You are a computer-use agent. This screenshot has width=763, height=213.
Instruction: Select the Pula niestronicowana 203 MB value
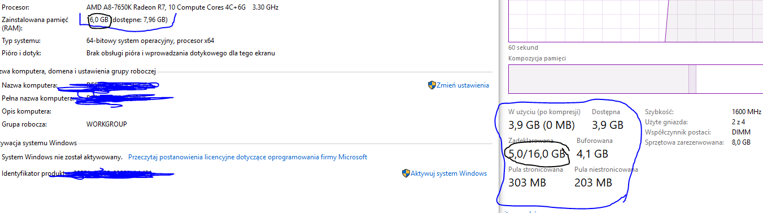(x=593, y=182)
